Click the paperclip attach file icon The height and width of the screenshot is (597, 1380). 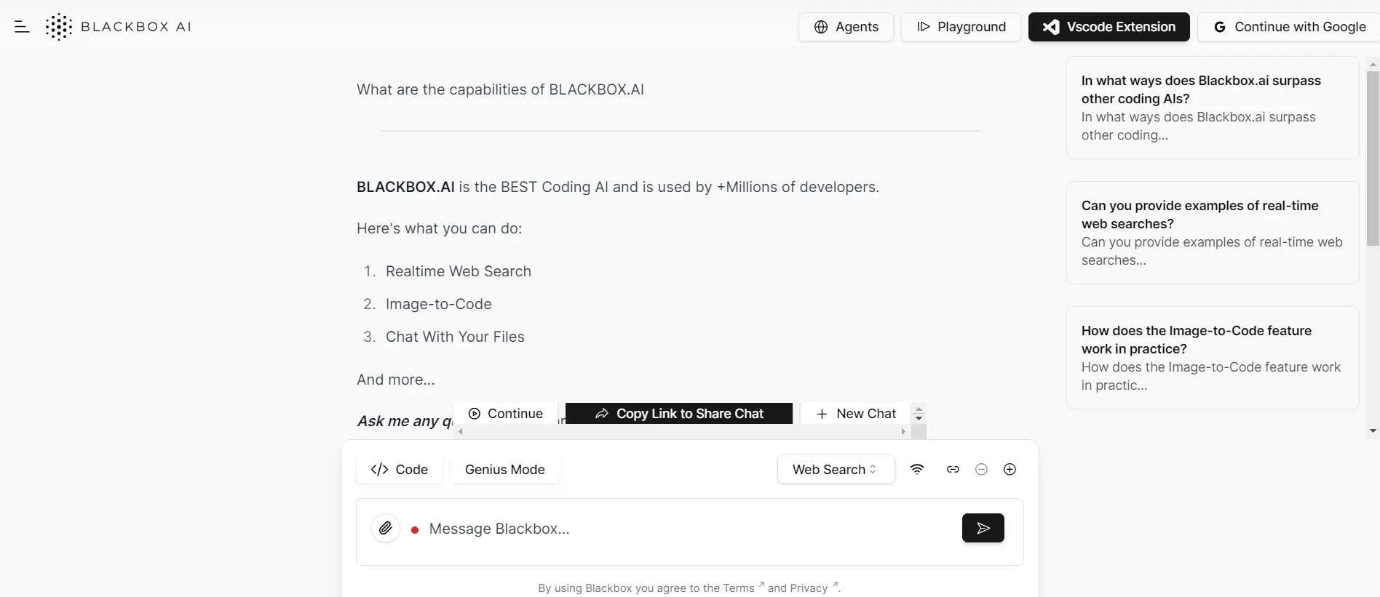pyautogui.click(x=386, y=528)
